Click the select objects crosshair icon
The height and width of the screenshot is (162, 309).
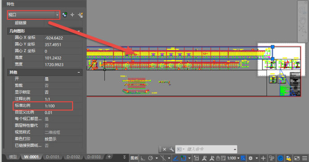72,15
